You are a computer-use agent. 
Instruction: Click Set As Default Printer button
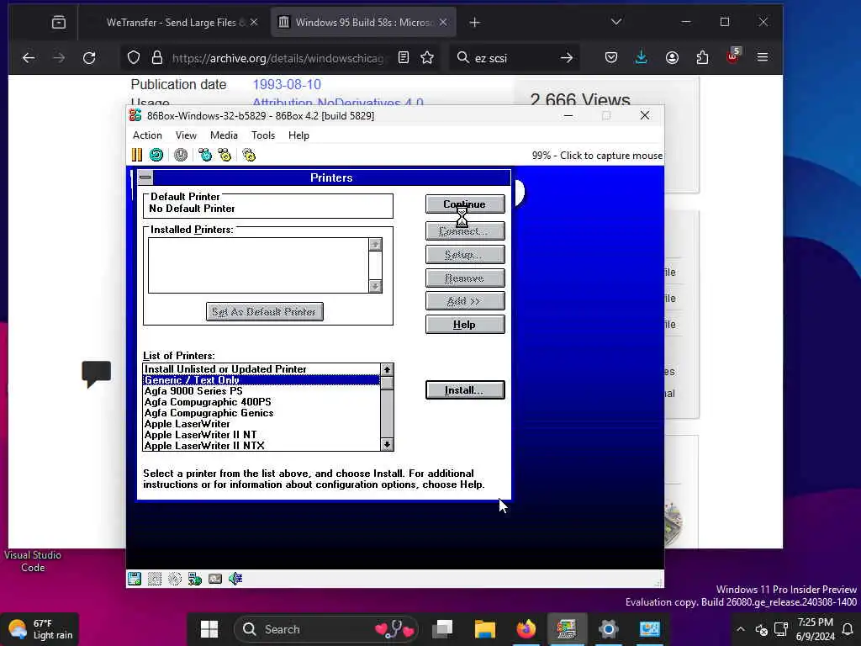[x=265, y=311]
